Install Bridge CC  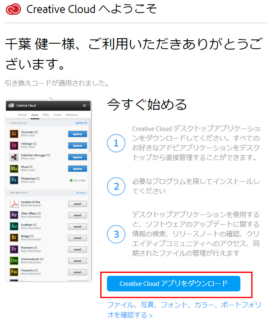coord(77,238)
